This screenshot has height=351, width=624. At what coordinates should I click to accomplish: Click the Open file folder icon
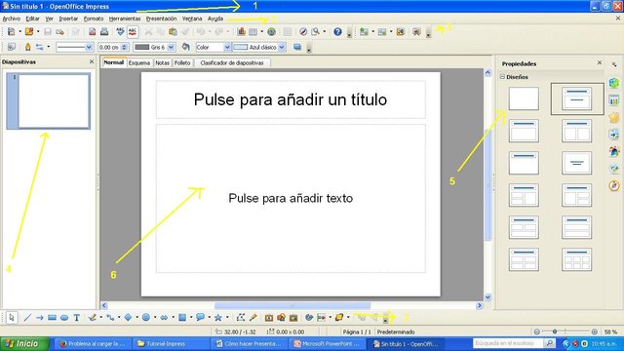(x=29, y=31)
